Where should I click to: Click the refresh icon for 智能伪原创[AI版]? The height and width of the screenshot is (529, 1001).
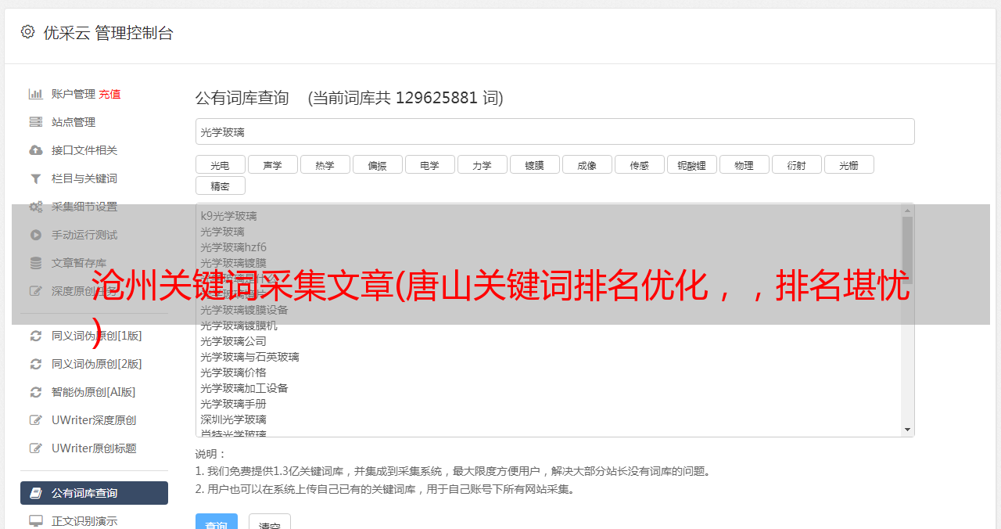click(x=35, y=392)
